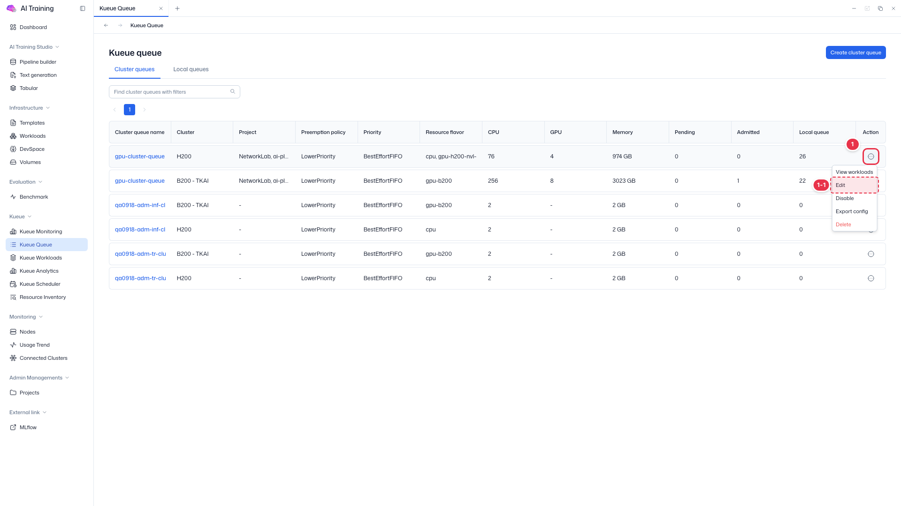Collapse the Admin Managements section
Image resolution: width=901 pixels, height=506 pixels.
(x=67, y=378)
